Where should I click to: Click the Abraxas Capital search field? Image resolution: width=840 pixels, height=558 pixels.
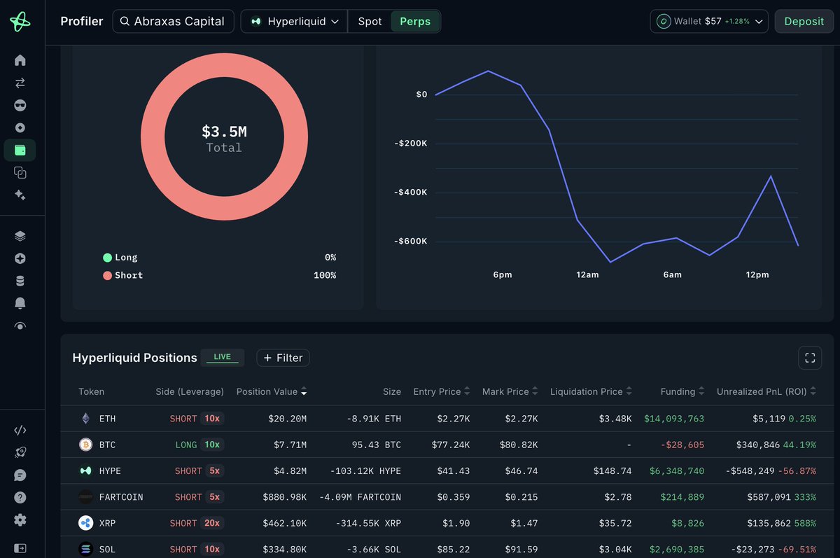pos(172,22)
